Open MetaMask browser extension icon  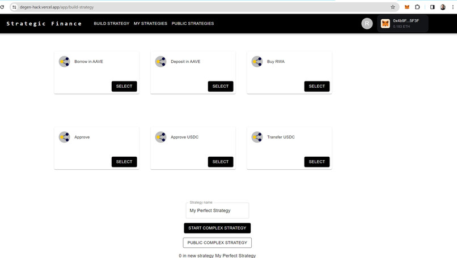pyautogui.click(x=407, y=7)
